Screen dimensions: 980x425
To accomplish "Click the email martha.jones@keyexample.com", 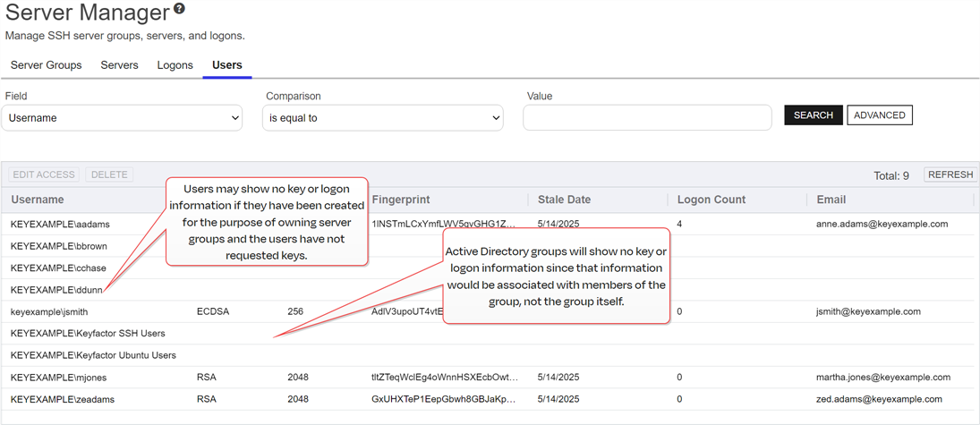I will point(883,377).
